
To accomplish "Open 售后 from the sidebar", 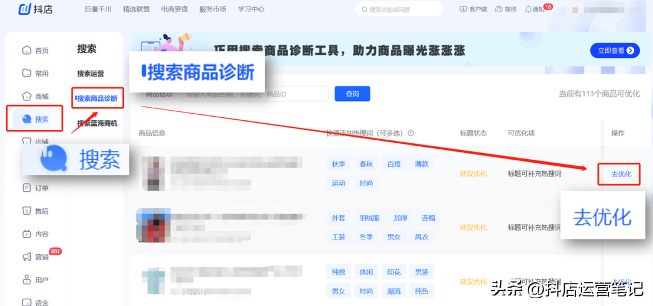I will tap(36, 211).
